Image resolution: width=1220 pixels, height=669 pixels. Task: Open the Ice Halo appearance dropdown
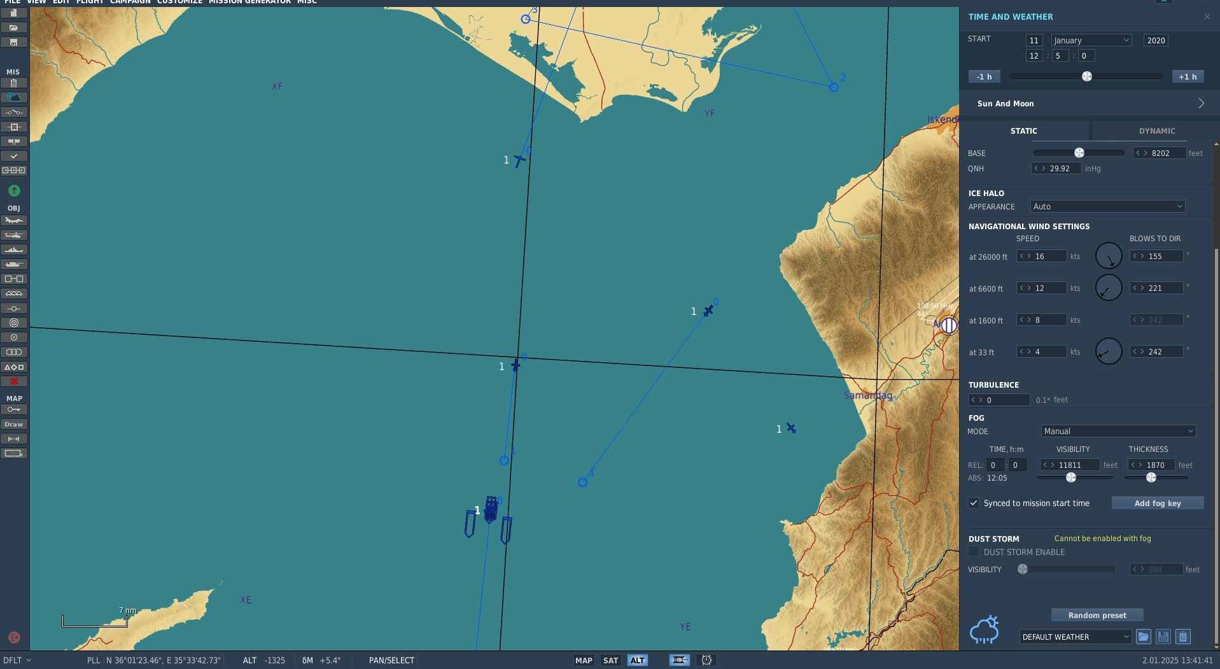[x=1107, y=206]
